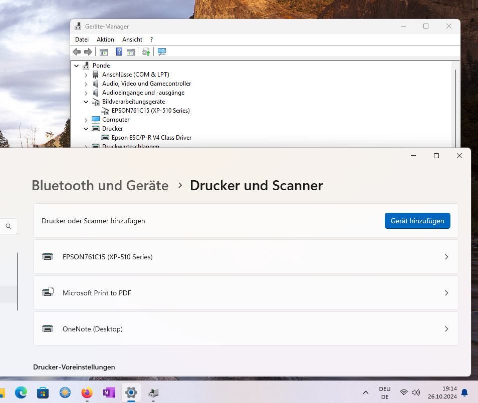Scan for hardware changes monitor icon

pyautogui.click(x=162, y=52)
